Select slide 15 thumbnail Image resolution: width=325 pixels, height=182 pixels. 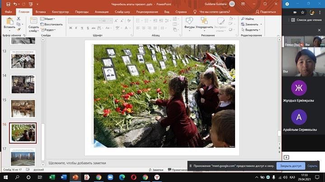tap(23, 108)
